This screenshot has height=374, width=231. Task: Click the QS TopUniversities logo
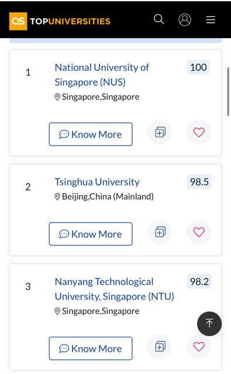[x=60, y=21]
